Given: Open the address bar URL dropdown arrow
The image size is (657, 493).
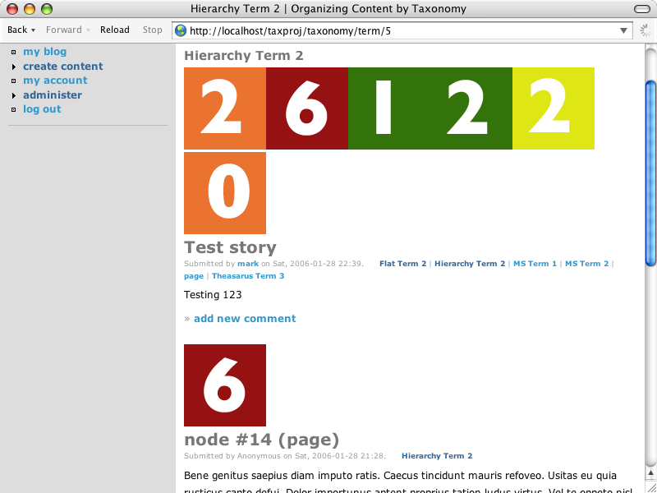Looking at the screenshot, I should (x=624, y=31).
